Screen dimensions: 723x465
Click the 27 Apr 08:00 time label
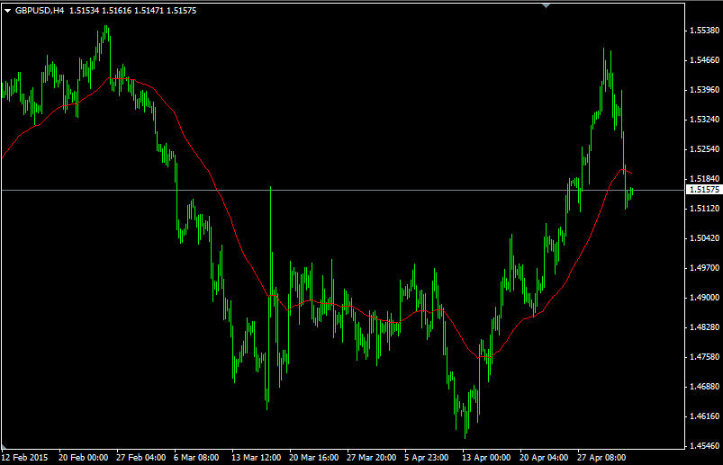click(601, 458)
